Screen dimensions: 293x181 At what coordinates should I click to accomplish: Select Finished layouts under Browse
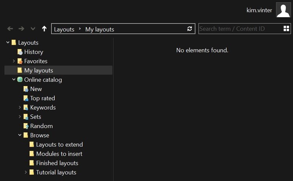tap(57, 163)
